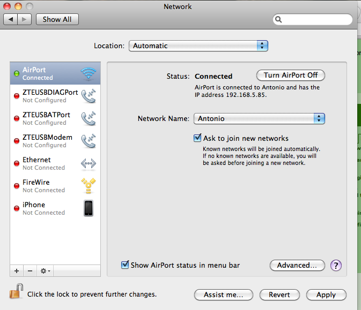Image resolution: width=361 pixels, height=310 pixels.
Task: Remove selected service with minus button
Action: 30,271
